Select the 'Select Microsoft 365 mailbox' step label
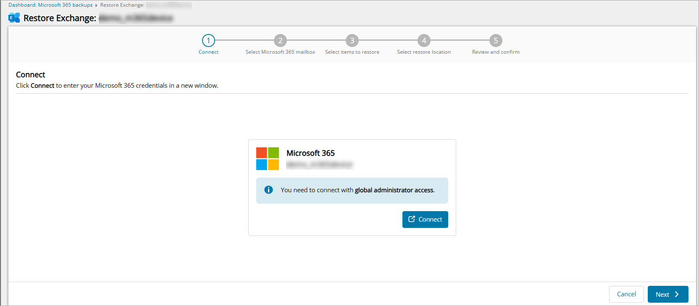699x306 pixels. click(x=280, y=52)
